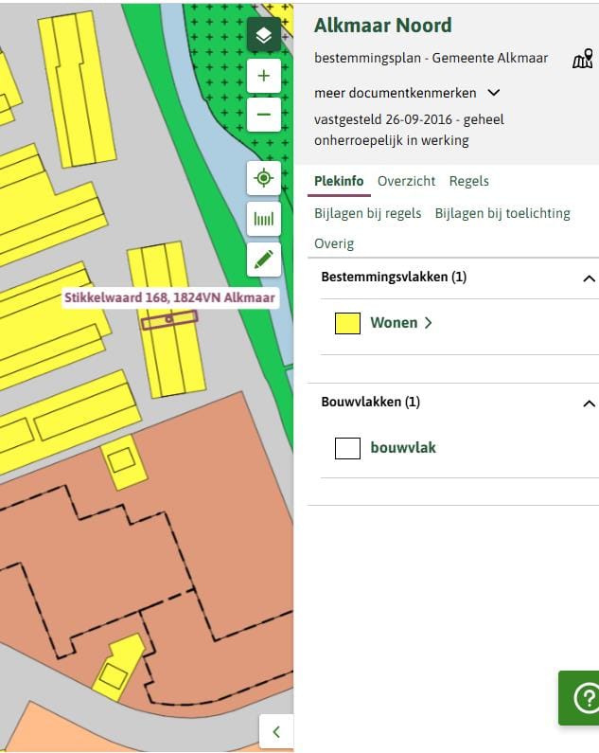Screen dimensions: 599x753
Task: Open the Bijlagen bij toelichting tab
Action: click(x=502, y=213)
